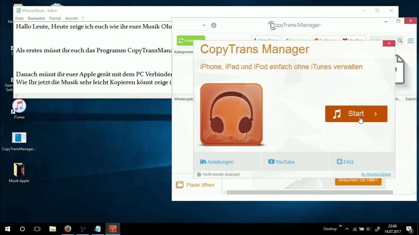Click the Wiedergabe playlist header

(183, 99)
